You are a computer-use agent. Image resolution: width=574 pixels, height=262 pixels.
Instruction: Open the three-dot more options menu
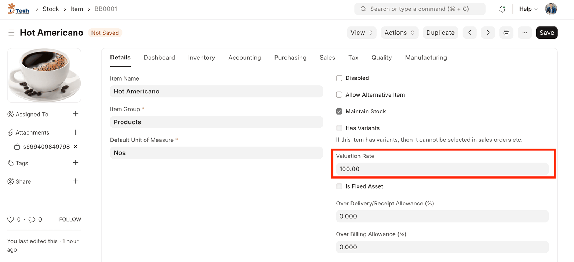(524, 33)
